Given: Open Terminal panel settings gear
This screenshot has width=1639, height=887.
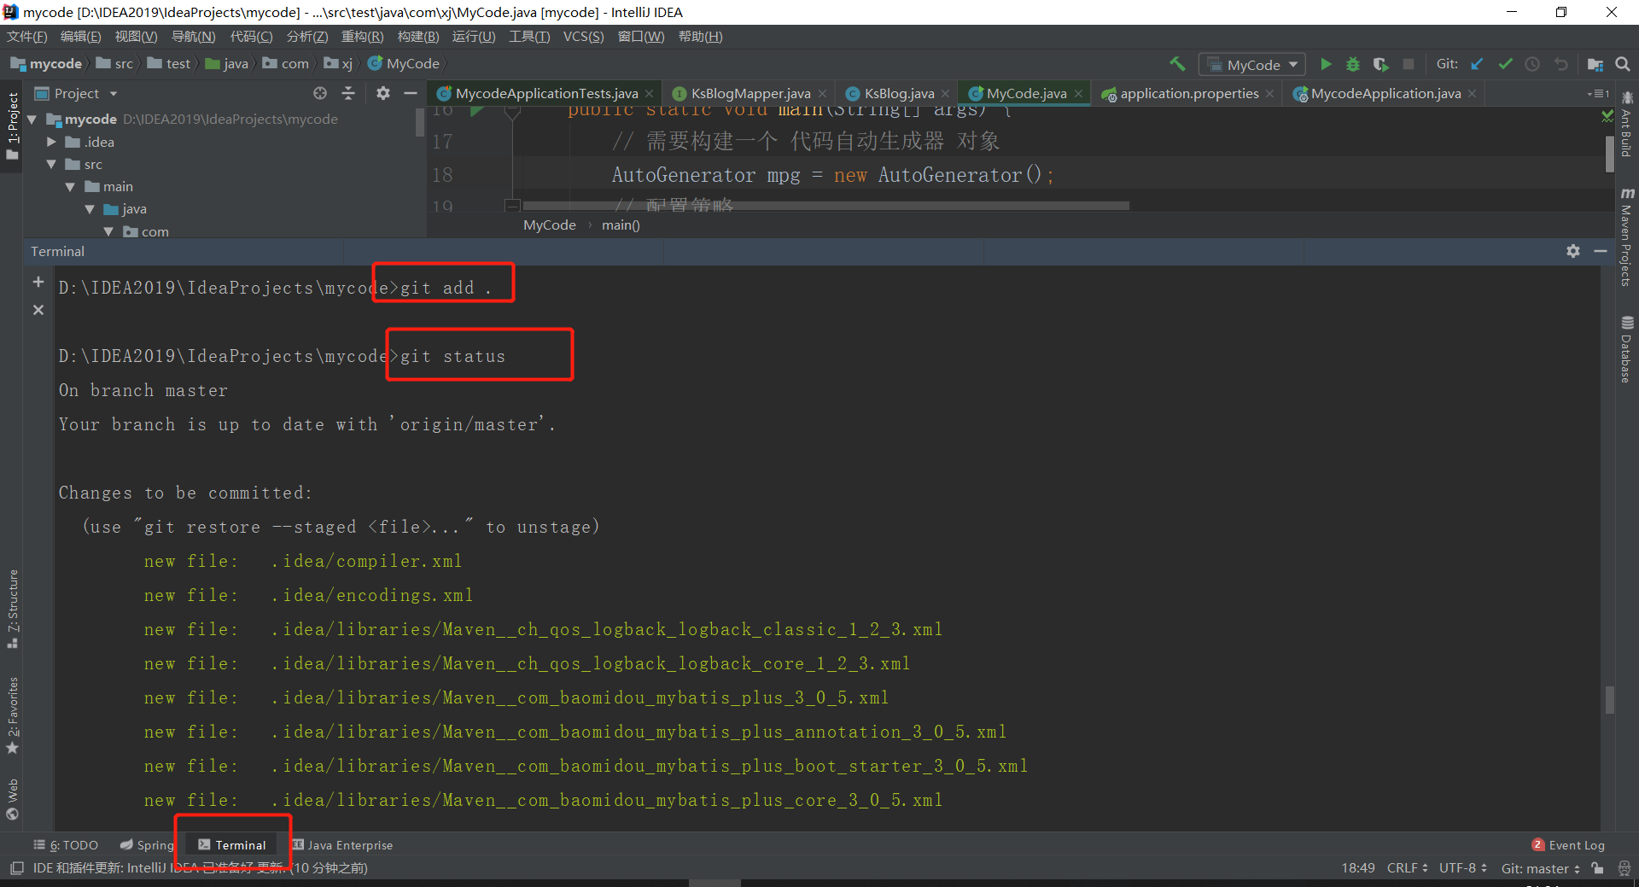Looking at the screenshot, I should coord(1573,251).
